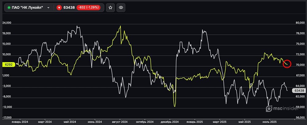
Task: Click the 24,000 left axis value
Action: pos(7,23)
